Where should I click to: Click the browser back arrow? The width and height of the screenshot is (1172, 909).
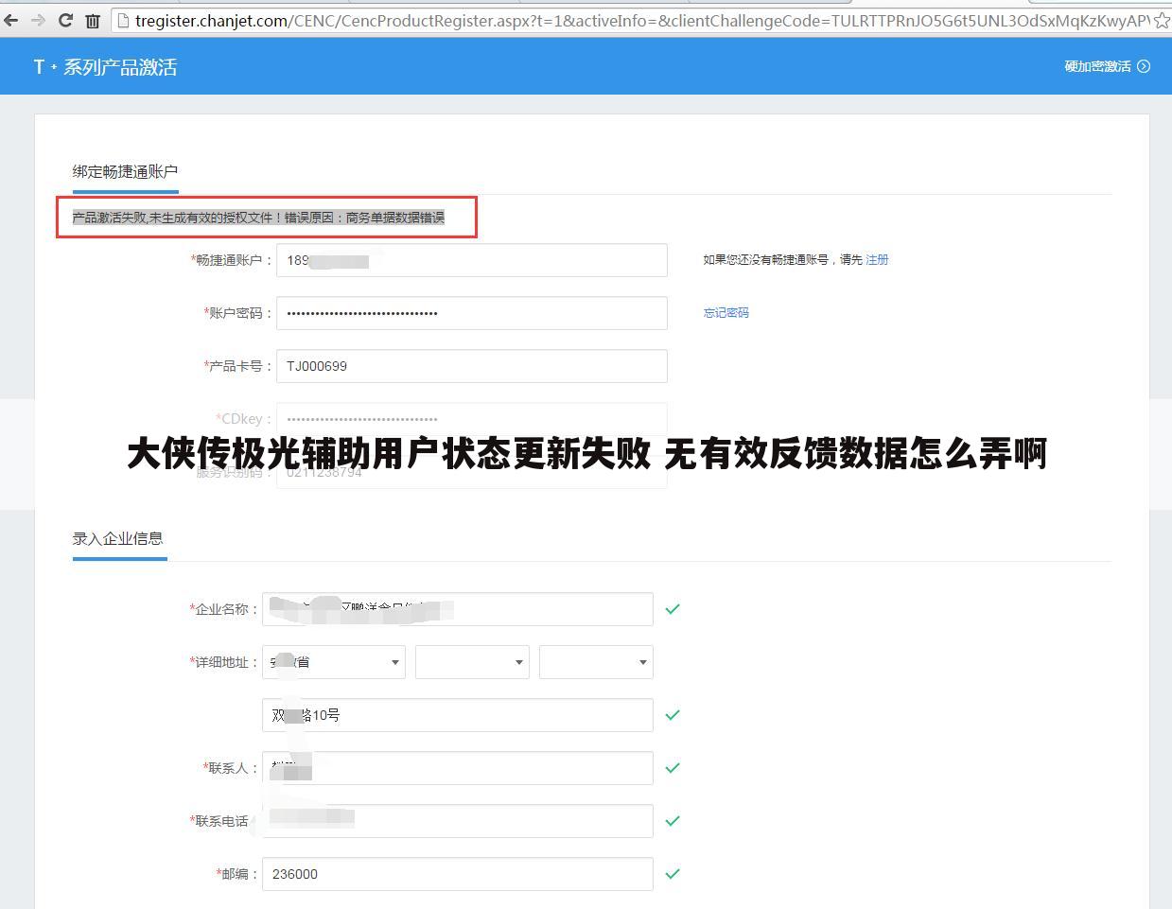tap(11, 20)
